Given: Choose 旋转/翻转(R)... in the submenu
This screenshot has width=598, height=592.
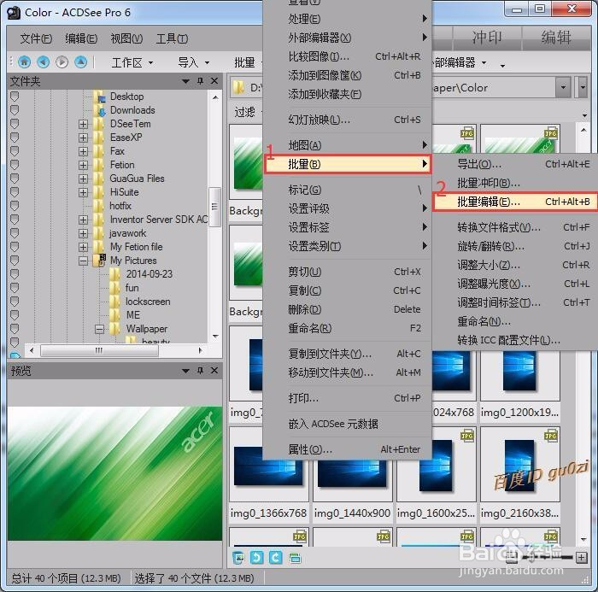Looking at the screenshot, I should tap(516, 246).
